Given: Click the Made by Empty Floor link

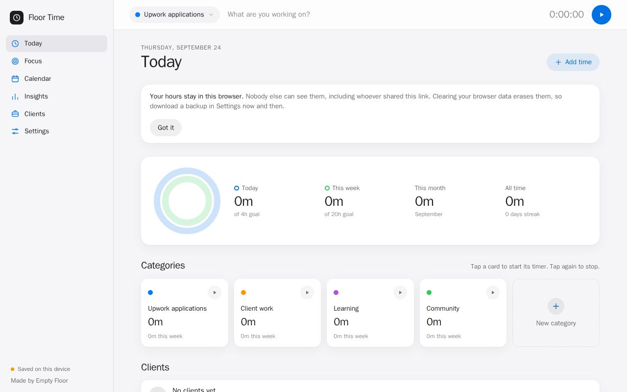Looking at the screenshot, I should (x=39, y=381).
